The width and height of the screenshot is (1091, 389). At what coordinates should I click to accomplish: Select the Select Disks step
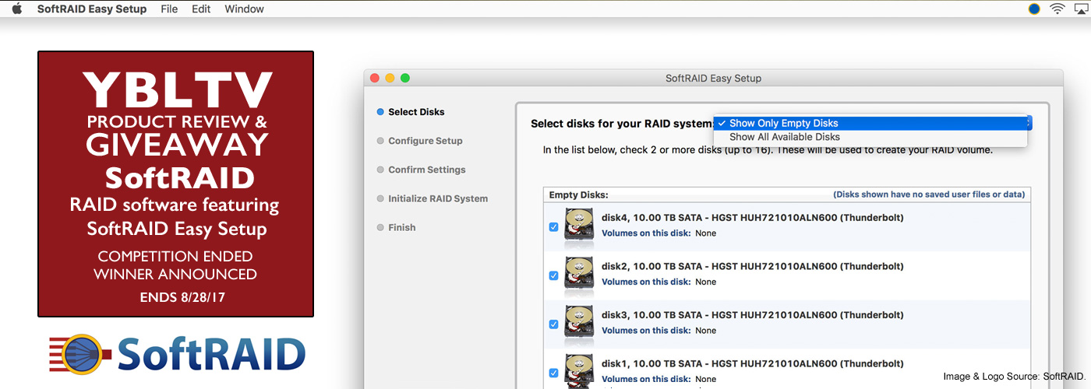click(x=411, y=112)
